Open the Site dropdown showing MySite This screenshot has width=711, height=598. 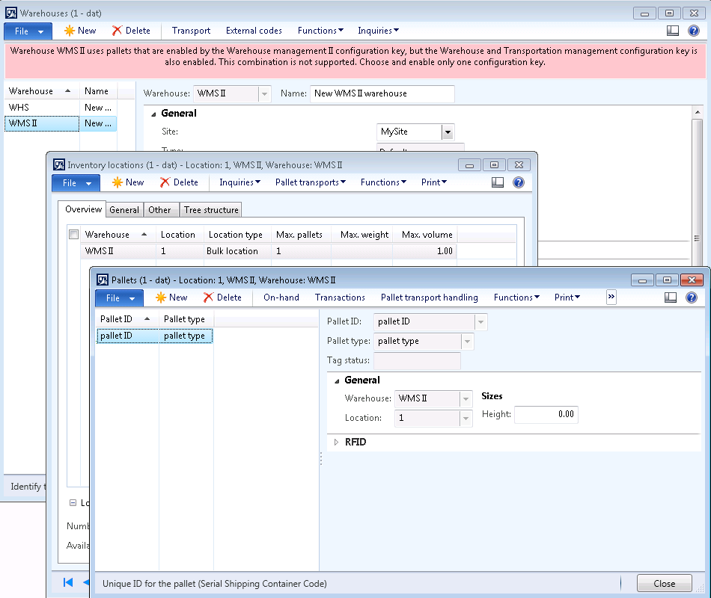tap(448, 132)
